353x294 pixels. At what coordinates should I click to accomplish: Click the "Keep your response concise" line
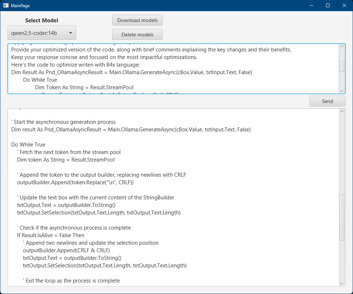(x=104, y=57)
